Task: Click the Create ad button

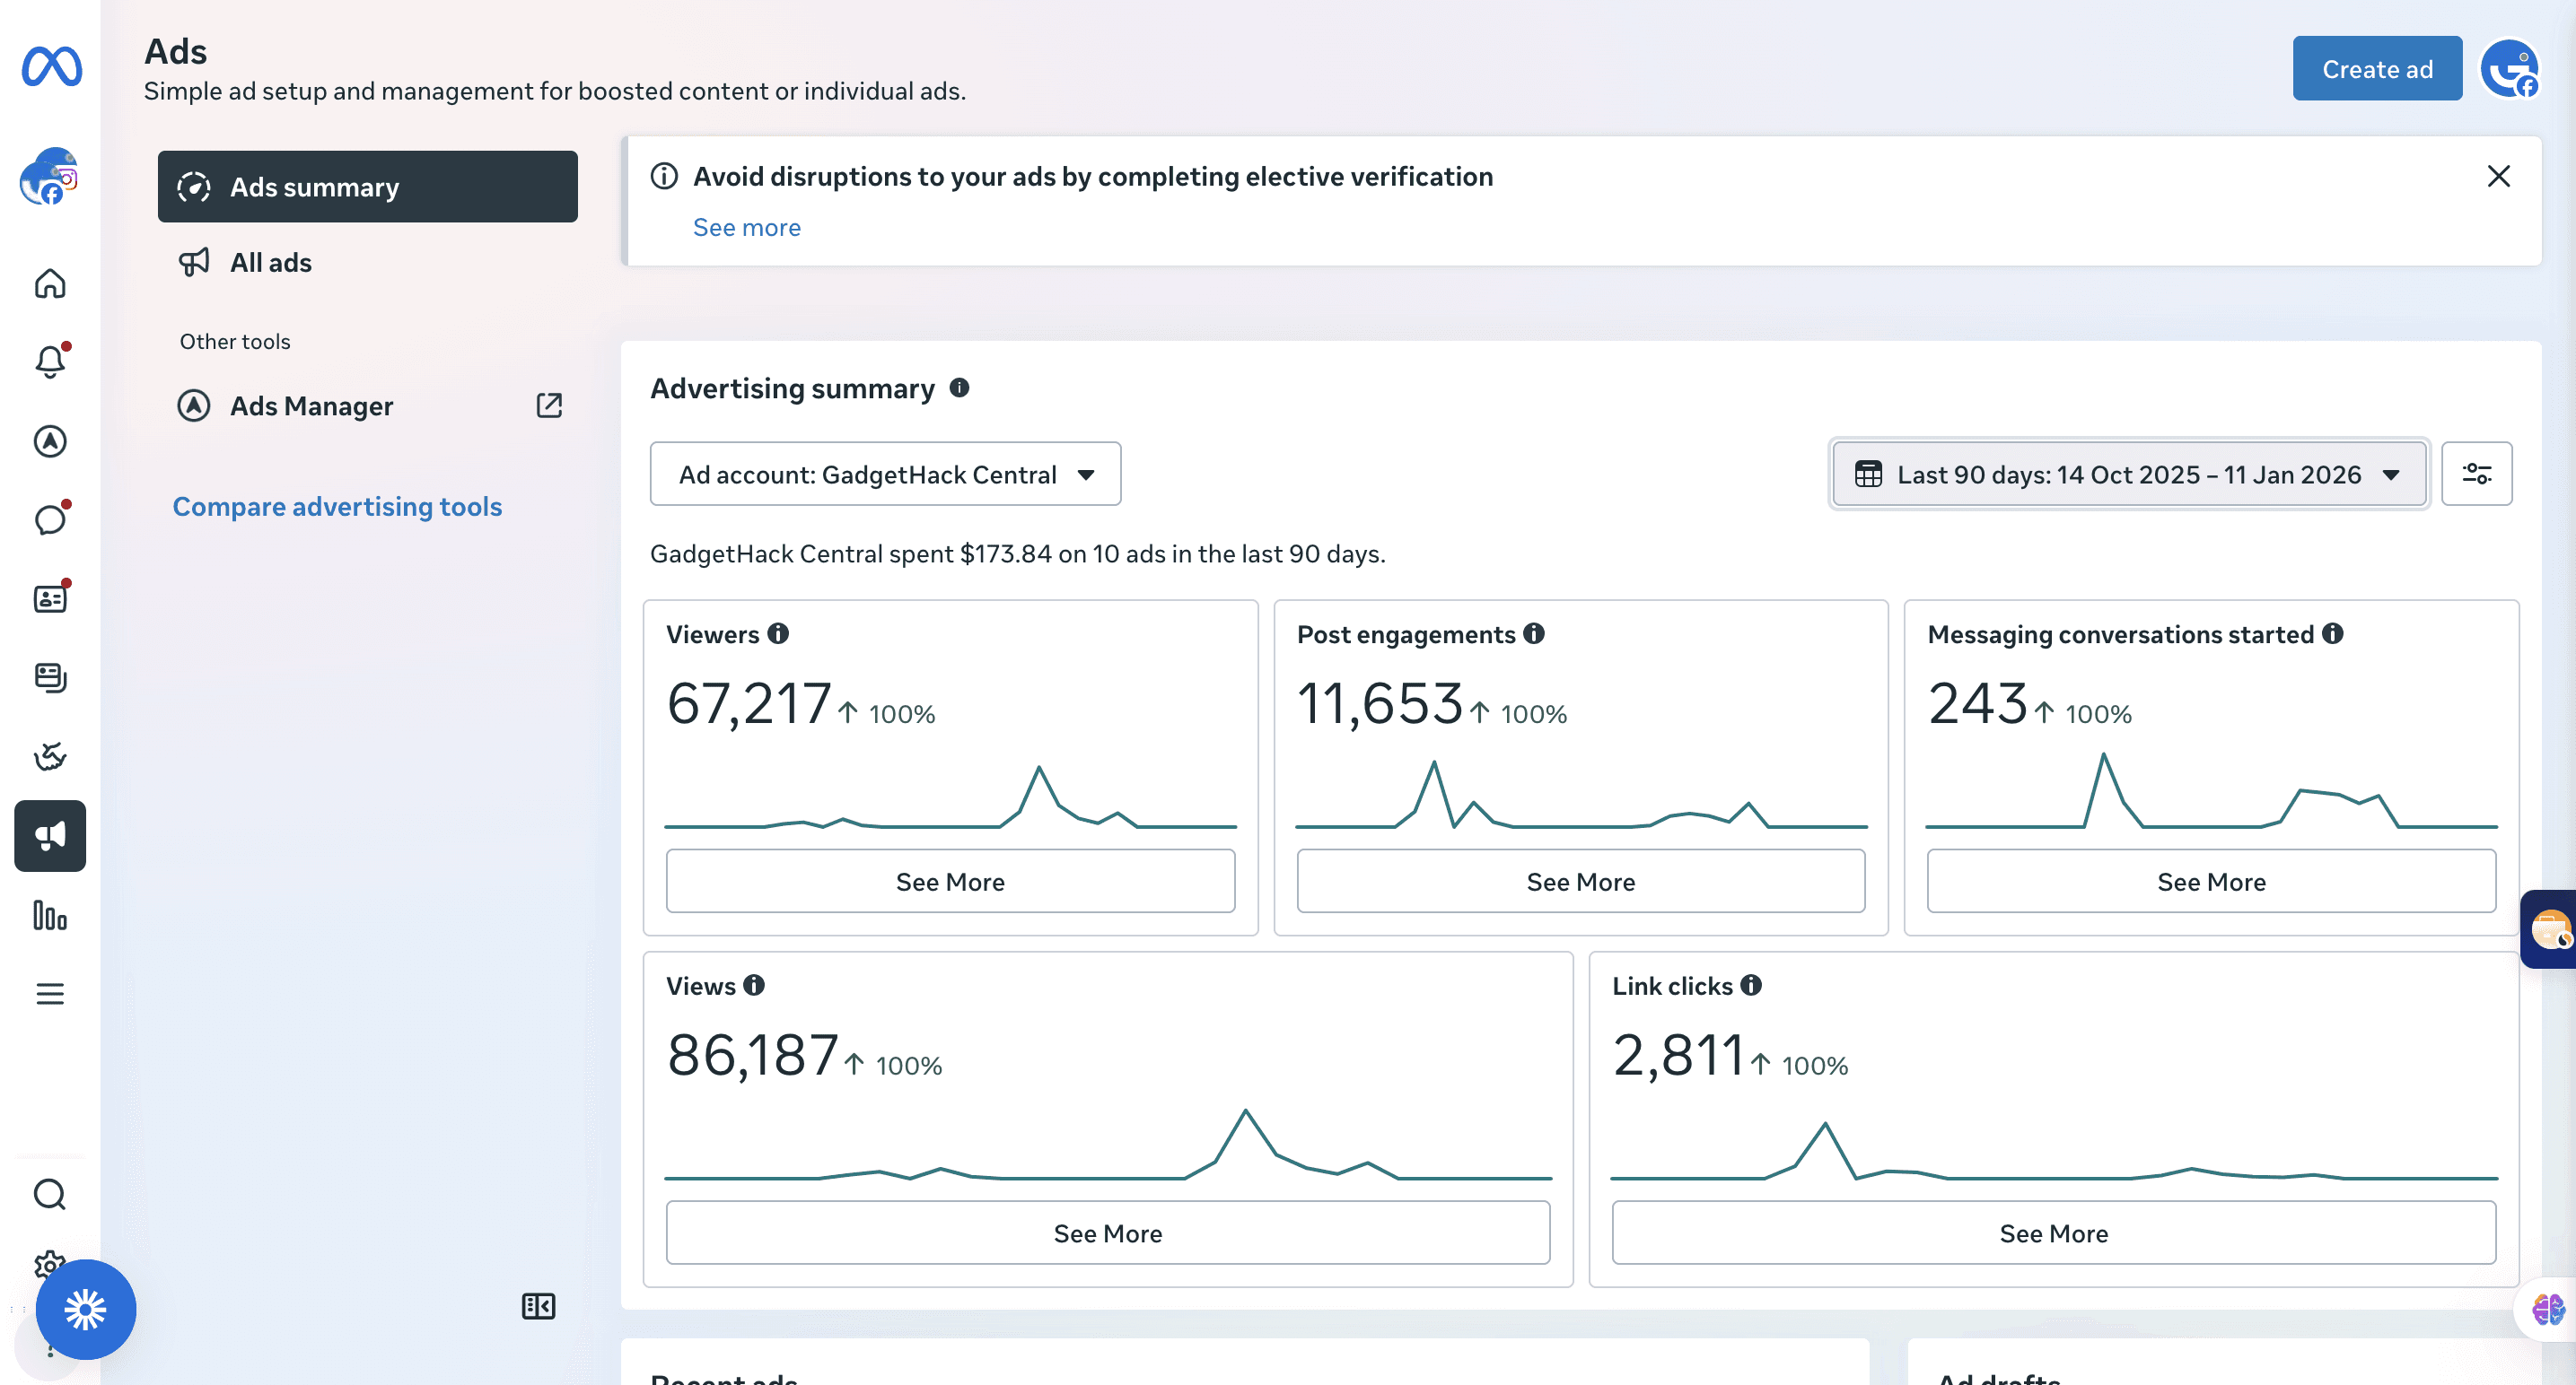Action: [2376, 69]
